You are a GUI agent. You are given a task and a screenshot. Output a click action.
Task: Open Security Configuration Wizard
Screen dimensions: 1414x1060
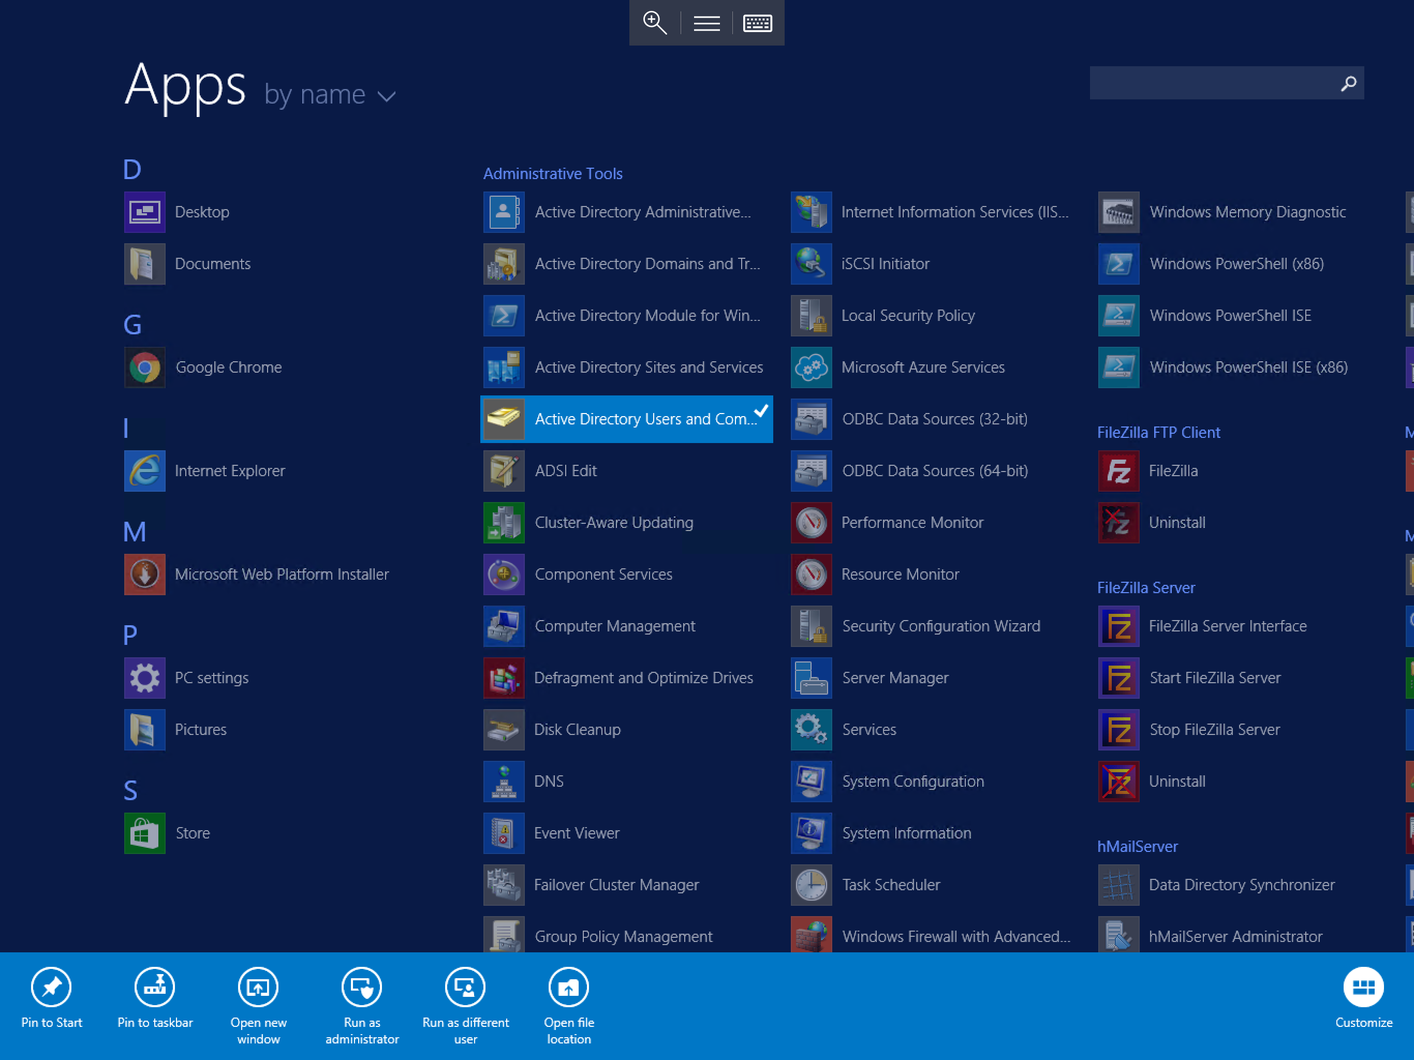coord(934,627)
